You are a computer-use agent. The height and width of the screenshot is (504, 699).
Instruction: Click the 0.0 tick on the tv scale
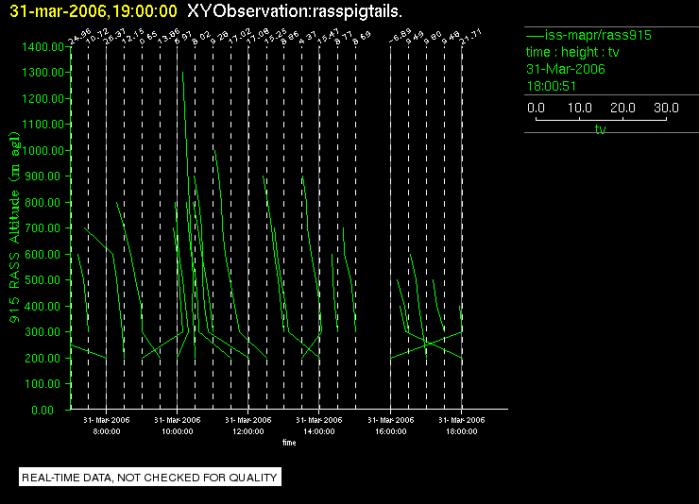[536, 108]
